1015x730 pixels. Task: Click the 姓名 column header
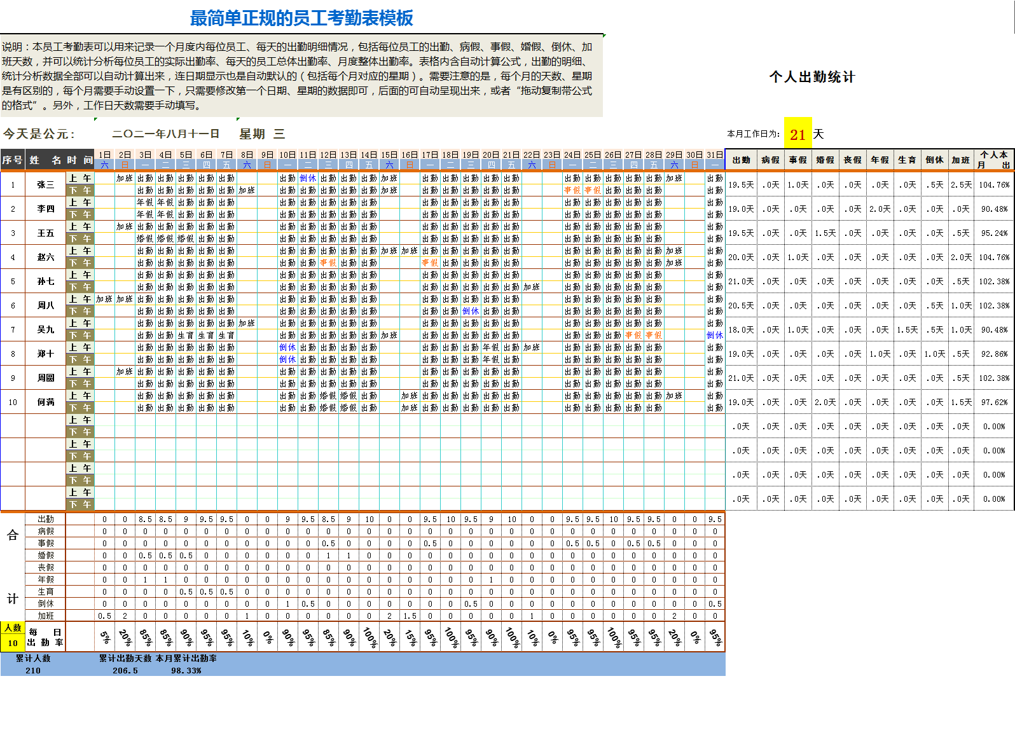[x=46, y=160]
